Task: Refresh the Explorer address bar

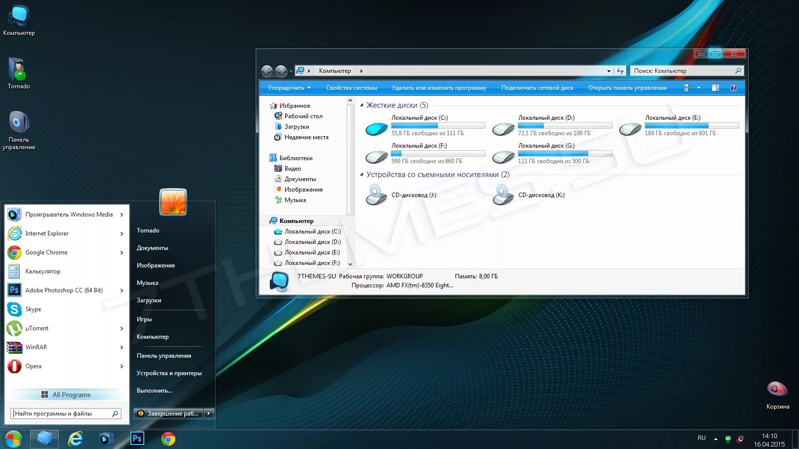Action: [620, 71]
